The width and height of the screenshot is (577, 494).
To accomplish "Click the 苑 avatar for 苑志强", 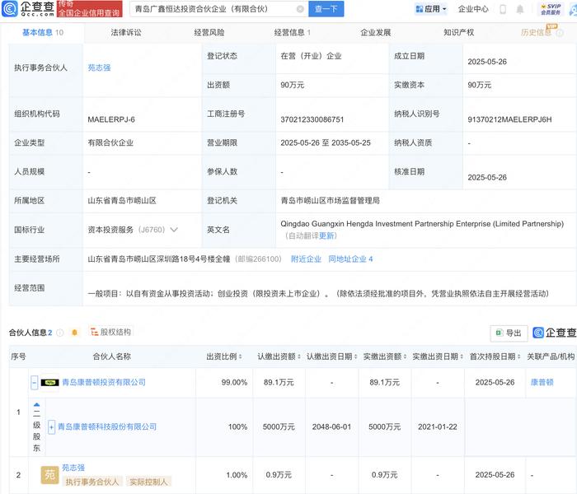I will coord(49,475).
